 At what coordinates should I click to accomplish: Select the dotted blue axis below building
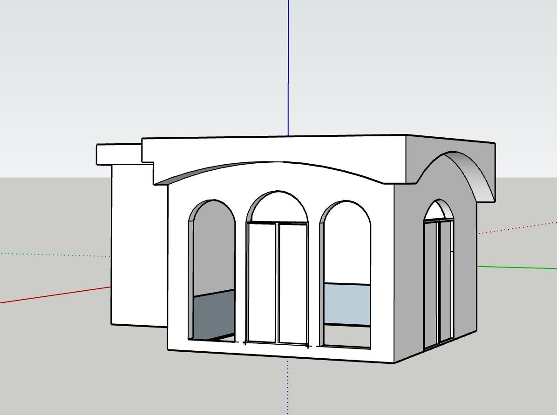point(288,386)
